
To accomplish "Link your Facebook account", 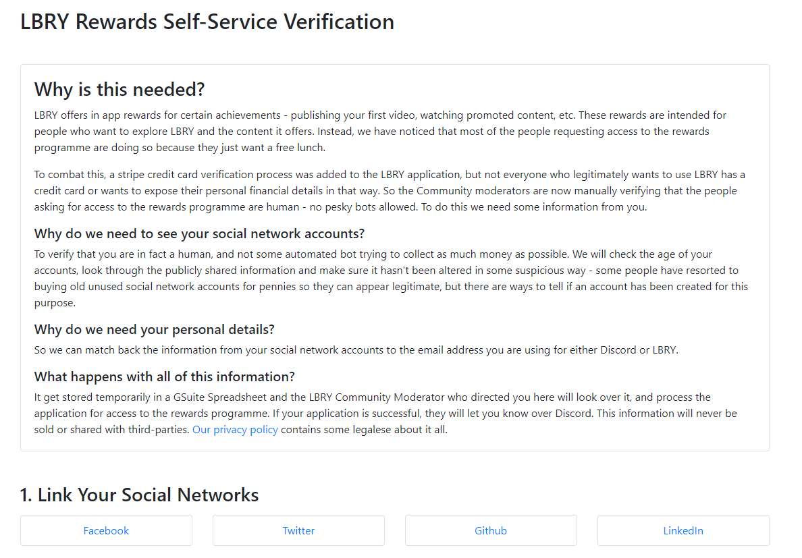I will coord(107,530).
